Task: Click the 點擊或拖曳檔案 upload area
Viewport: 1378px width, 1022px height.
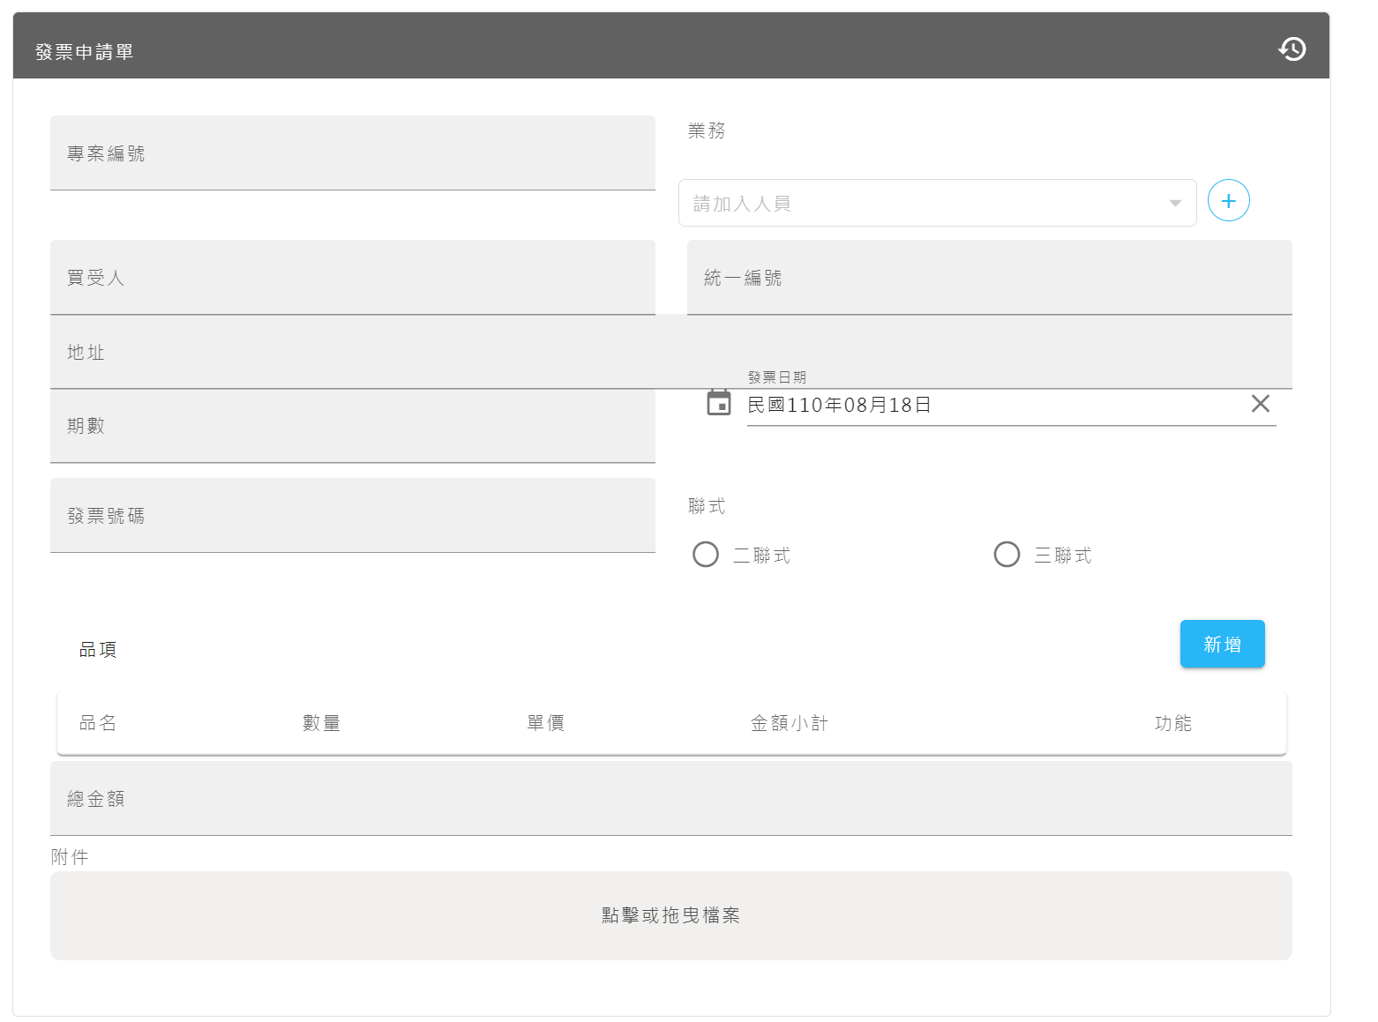Action: 670,915
